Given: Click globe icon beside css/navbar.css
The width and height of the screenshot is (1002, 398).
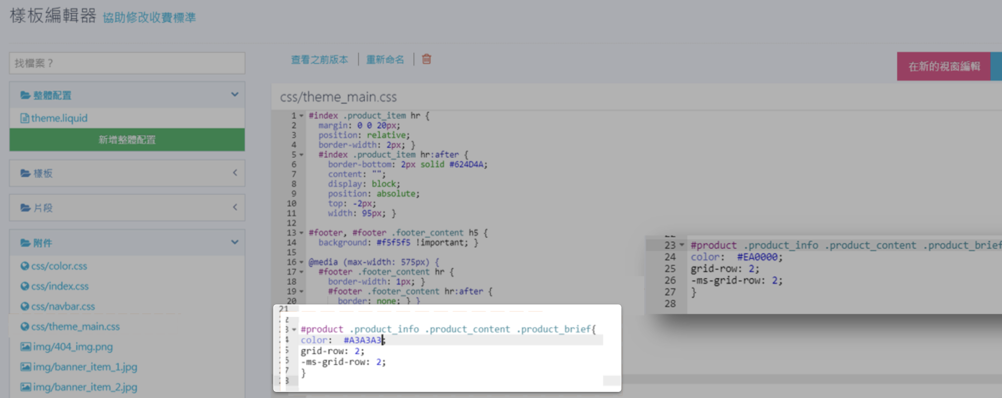Looking at the screenshot, I should (x=25, y=306).
